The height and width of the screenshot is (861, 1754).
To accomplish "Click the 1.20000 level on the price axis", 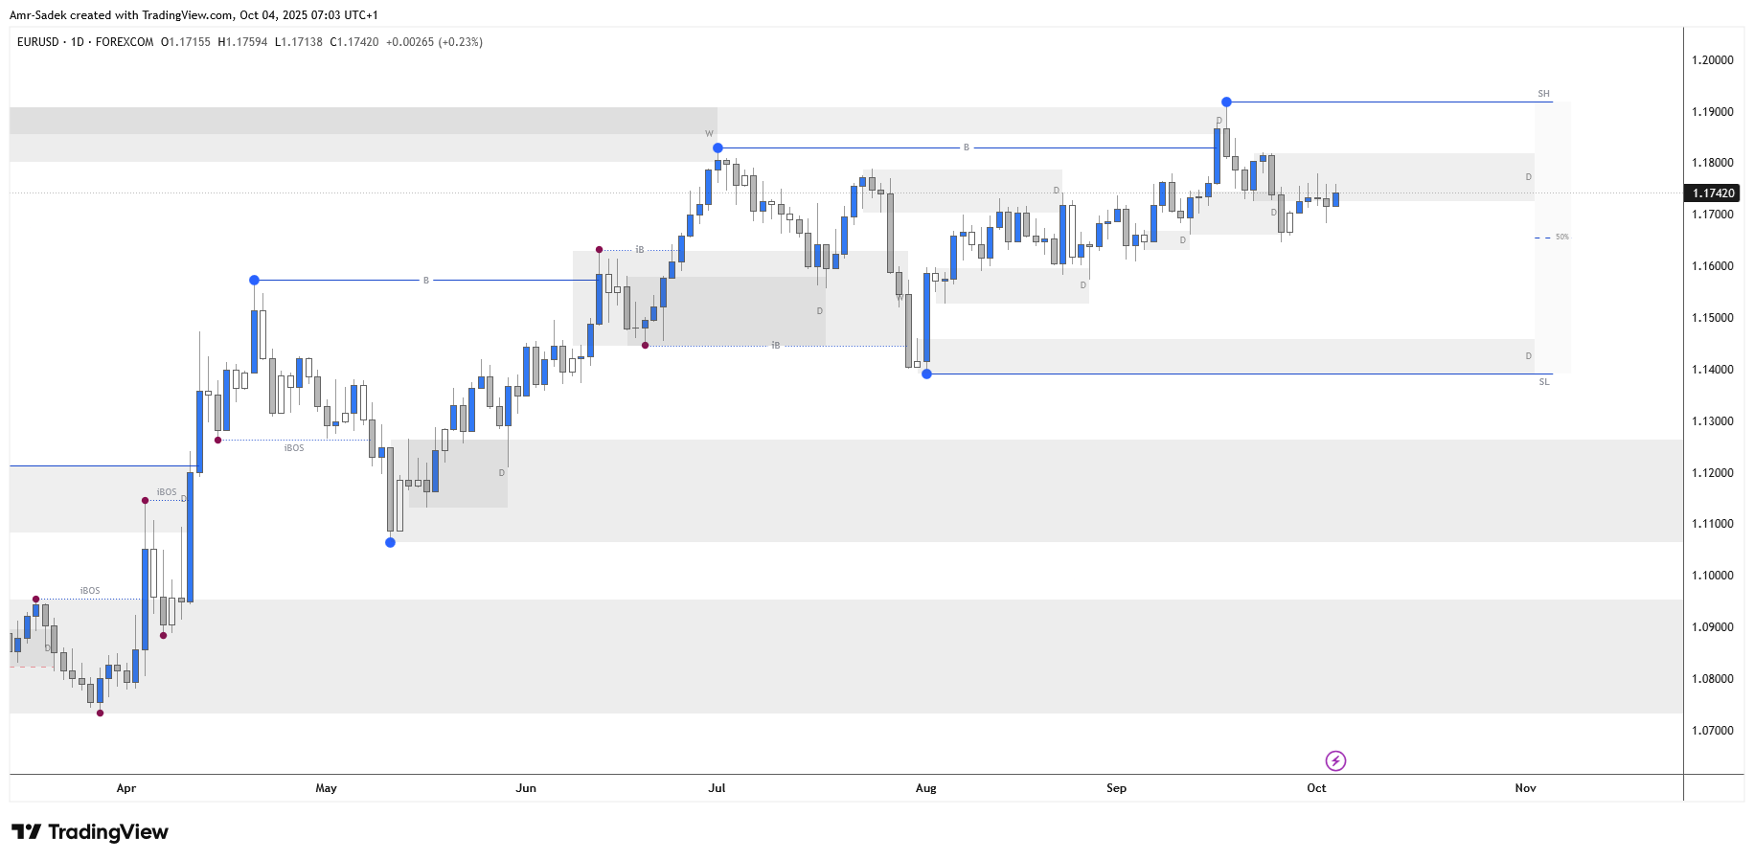I will pos(1712,60).
